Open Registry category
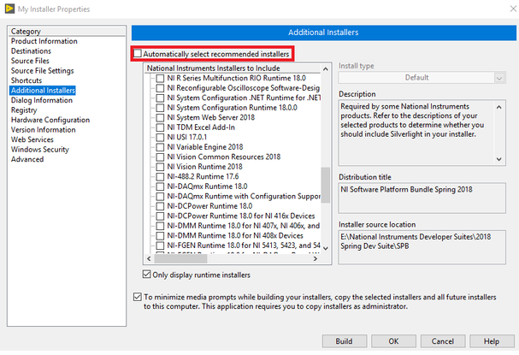The height and width of the screenshot is (355, 519). (x=24, y=110)
